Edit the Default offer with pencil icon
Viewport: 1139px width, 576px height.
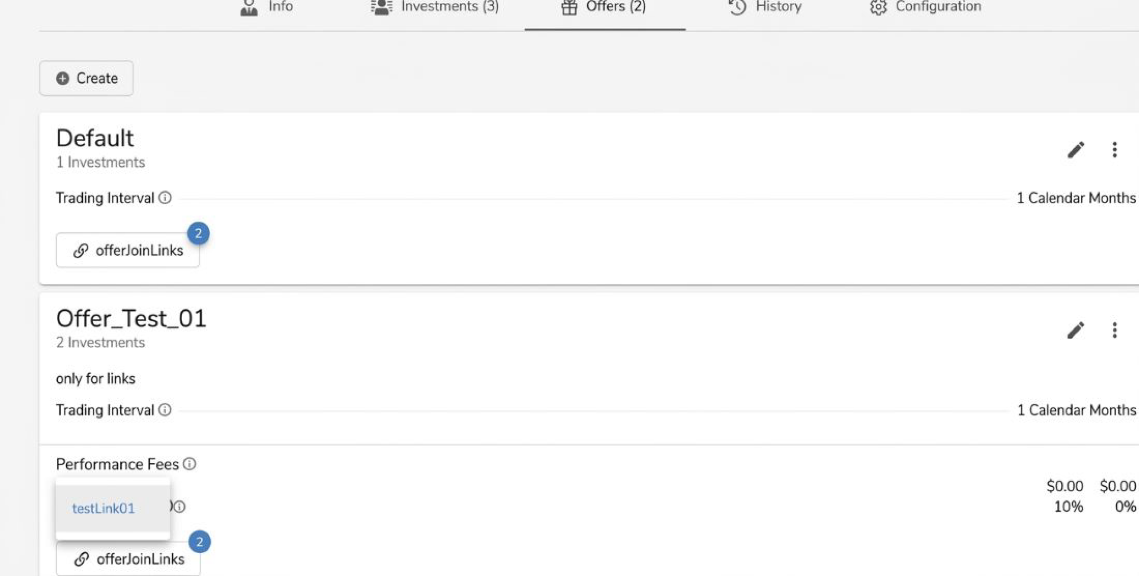[1076, 150]
